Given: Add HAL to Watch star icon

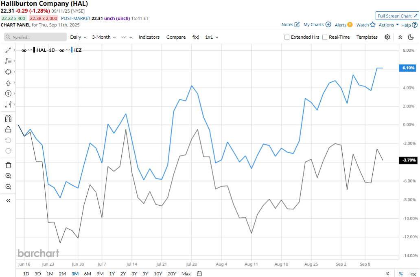Looking at the screenshot, I should pyautogui.click(x=373, y=25).
